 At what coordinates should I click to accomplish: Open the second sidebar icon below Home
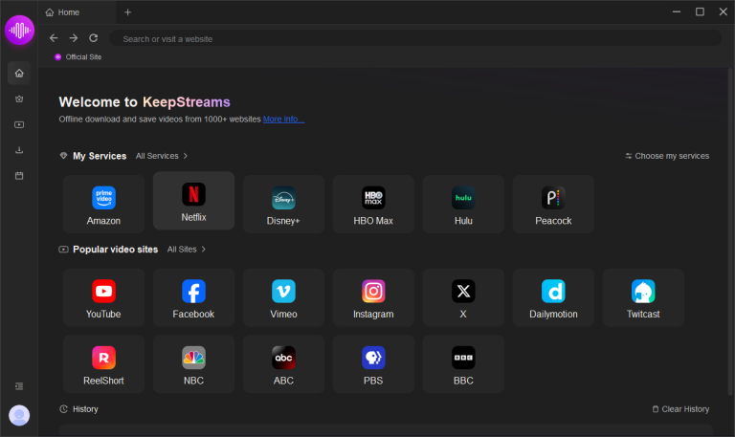(19, 98)
